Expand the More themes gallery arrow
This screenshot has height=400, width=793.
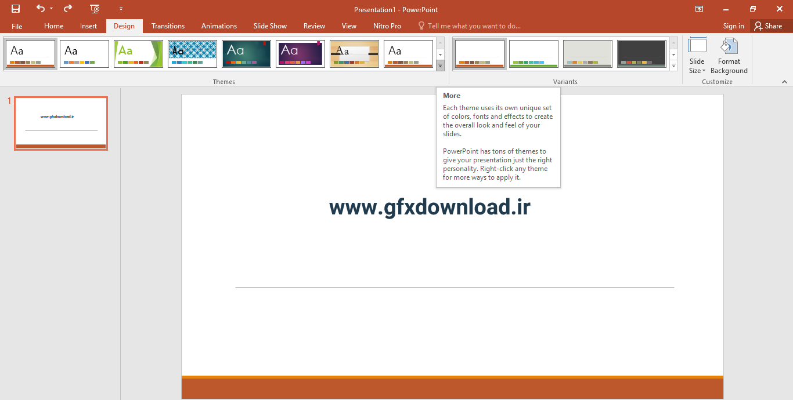click(x=440, y=66)
